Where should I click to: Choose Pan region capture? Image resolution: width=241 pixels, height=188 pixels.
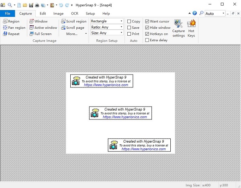click(14, 28)
